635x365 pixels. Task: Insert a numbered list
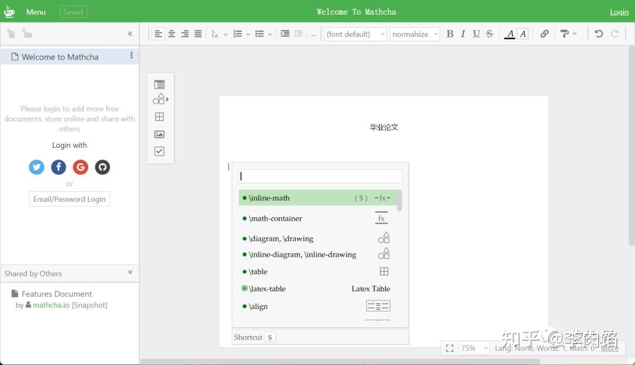point(238,34)
